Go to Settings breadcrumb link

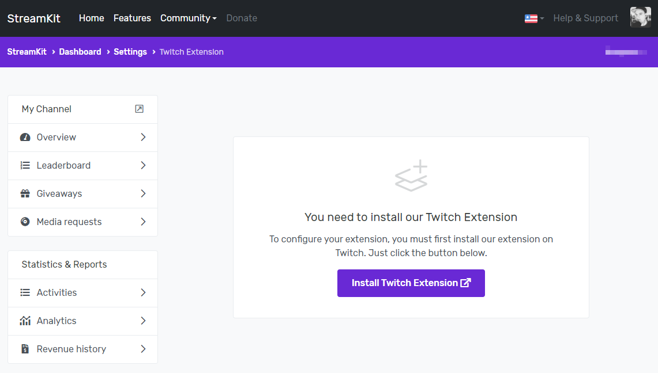130,52
